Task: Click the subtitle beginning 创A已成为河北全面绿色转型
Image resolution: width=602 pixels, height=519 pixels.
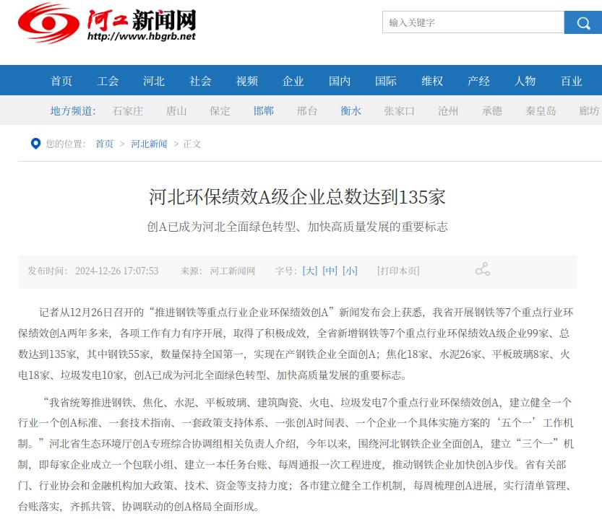Action: coord(297,227)
